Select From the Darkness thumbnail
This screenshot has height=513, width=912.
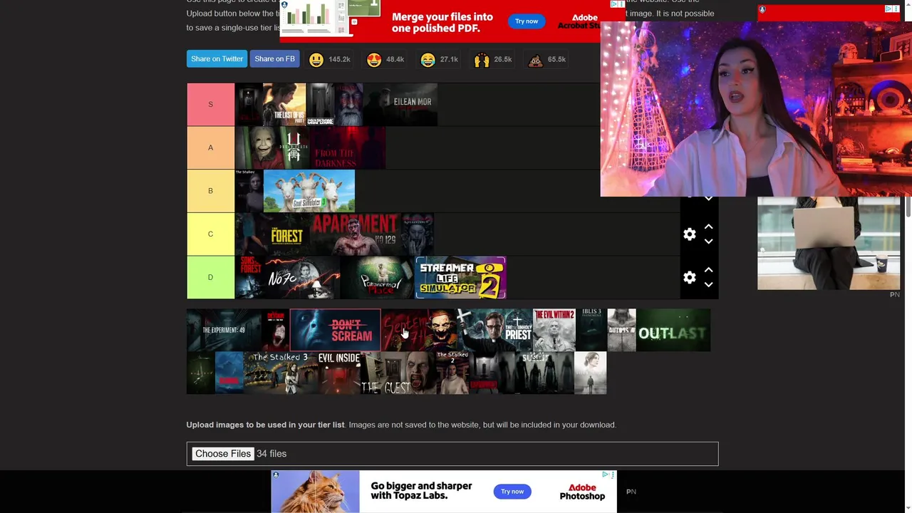(348, 147)
